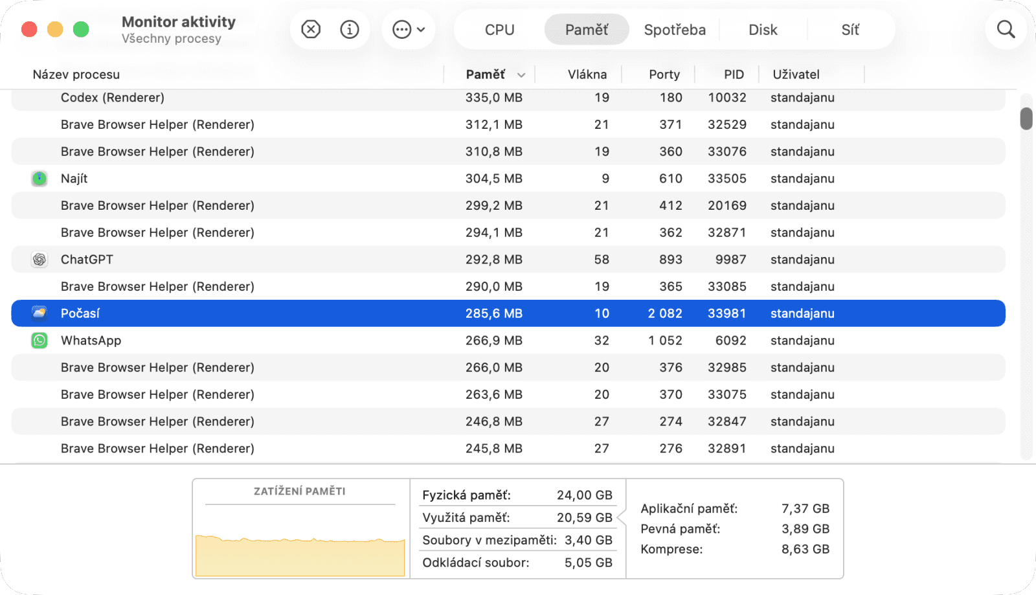The width and height of the screenshot is (1036, 595).
Task: Click the memory pressure graph
Action: pos(300,555)
